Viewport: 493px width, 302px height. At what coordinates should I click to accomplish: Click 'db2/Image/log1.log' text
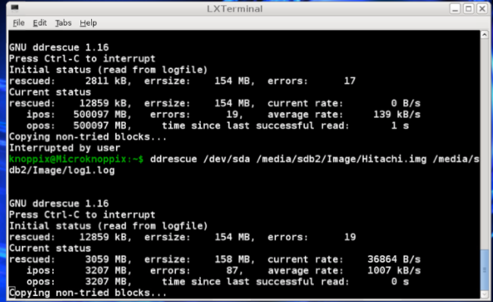click(62, 170)
